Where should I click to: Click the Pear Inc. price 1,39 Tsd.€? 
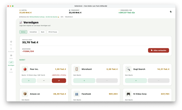(x=60, y=69)
